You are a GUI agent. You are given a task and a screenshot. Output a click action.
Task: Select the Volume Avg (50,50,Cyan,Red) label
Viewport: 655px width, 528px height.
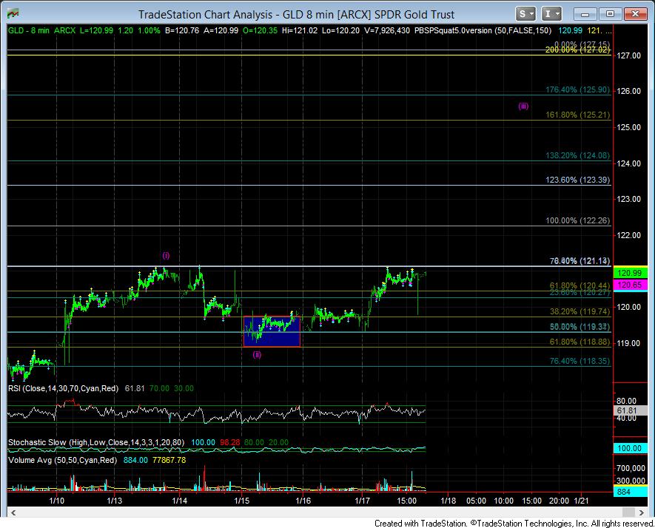tap(62, 460)
